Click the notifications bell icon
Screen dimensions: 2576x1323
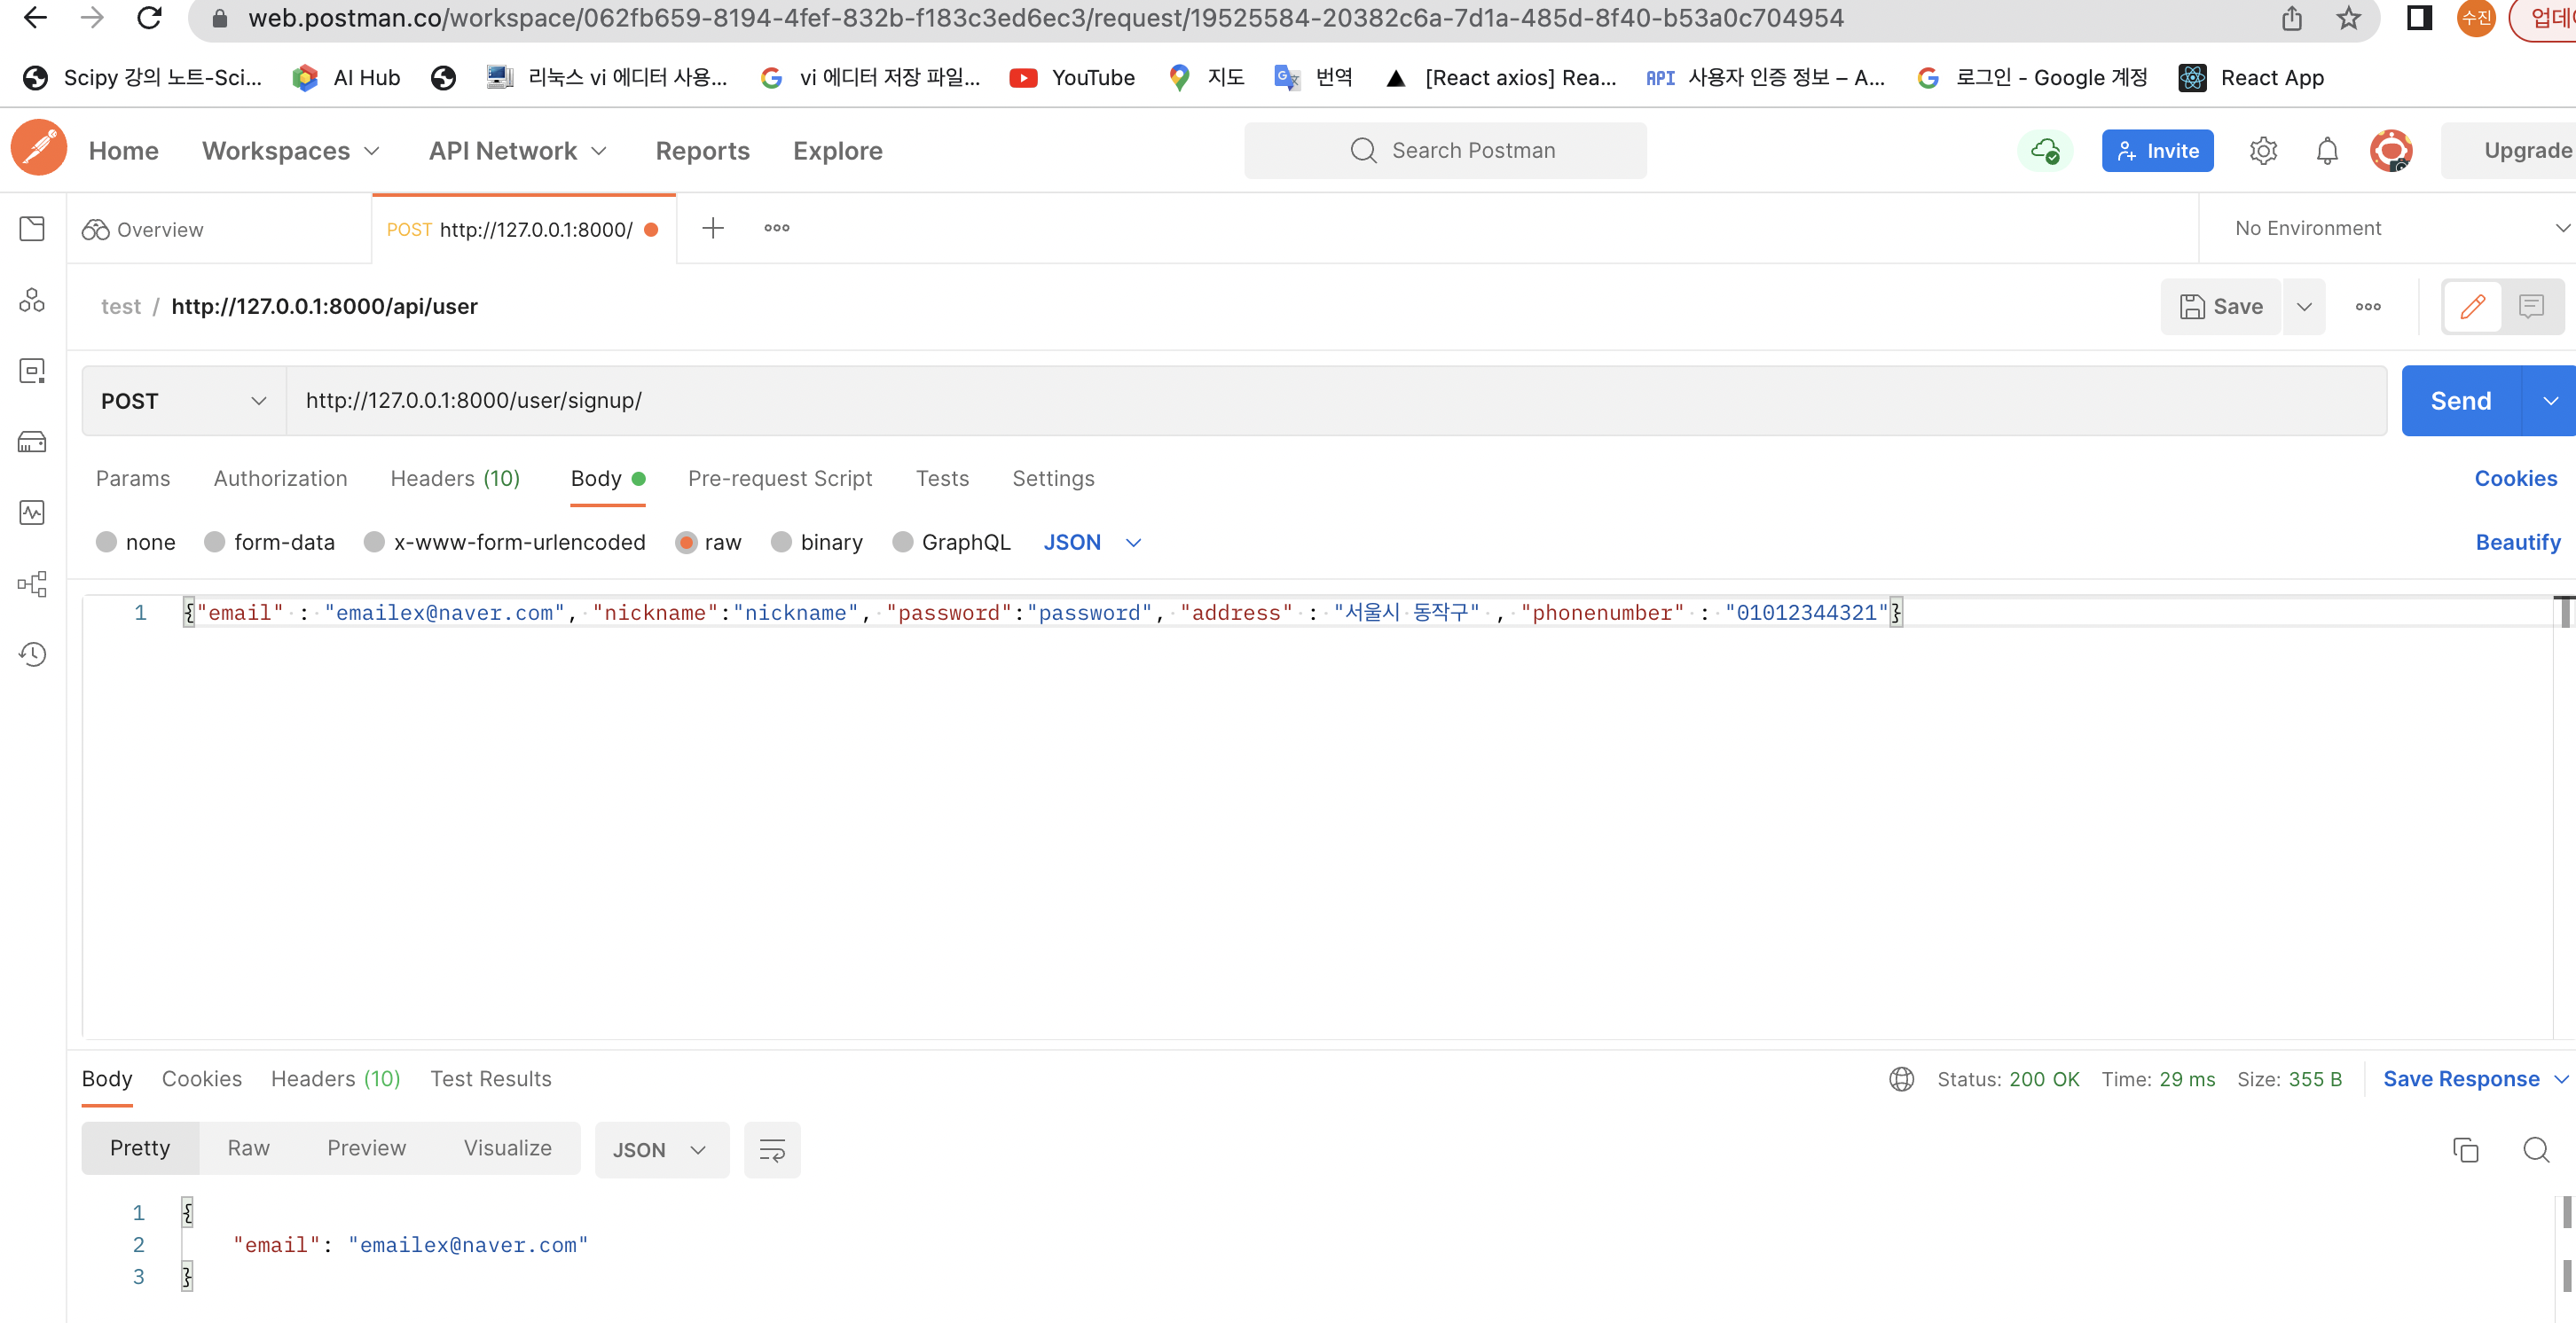point(2327,151)
